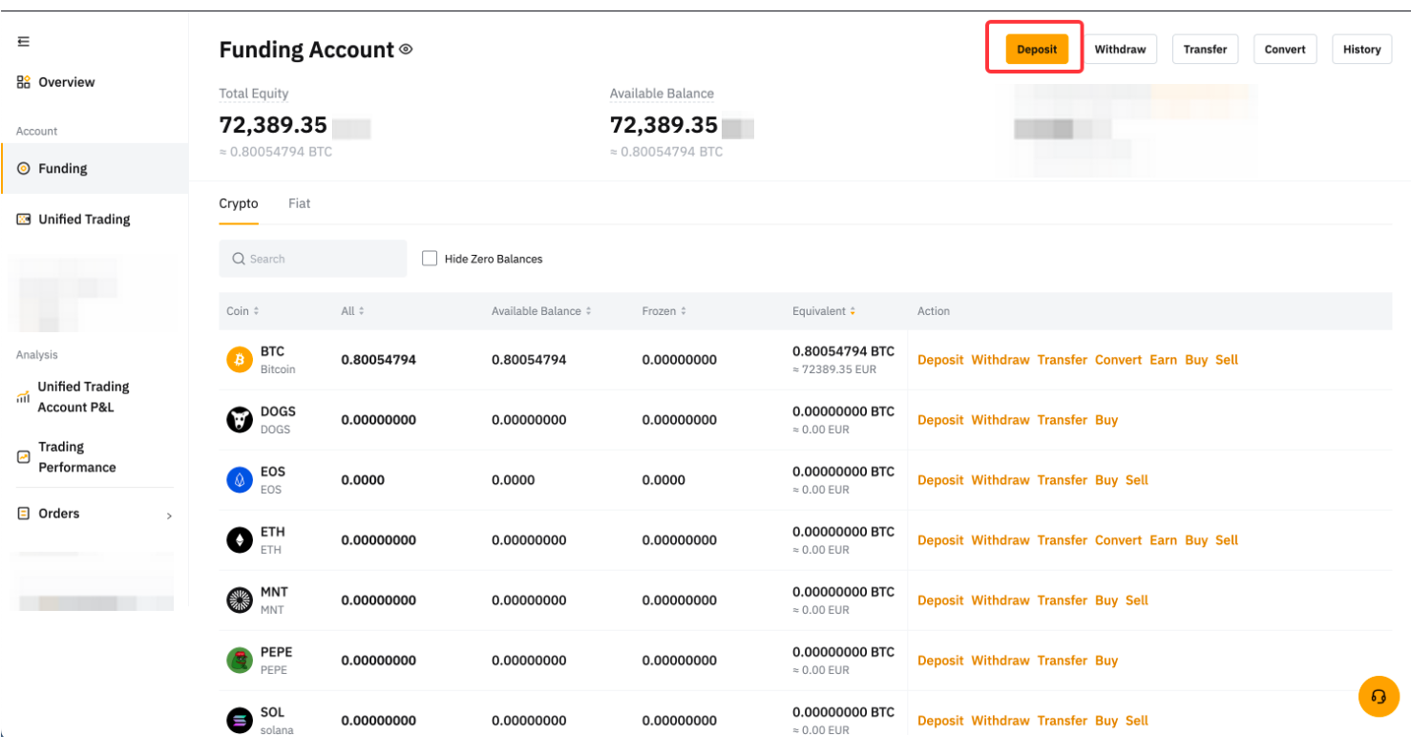This screenshot has width=1411, height=756.
Task: Click the Earn link in the BTC row
Action: point(1163,360)
